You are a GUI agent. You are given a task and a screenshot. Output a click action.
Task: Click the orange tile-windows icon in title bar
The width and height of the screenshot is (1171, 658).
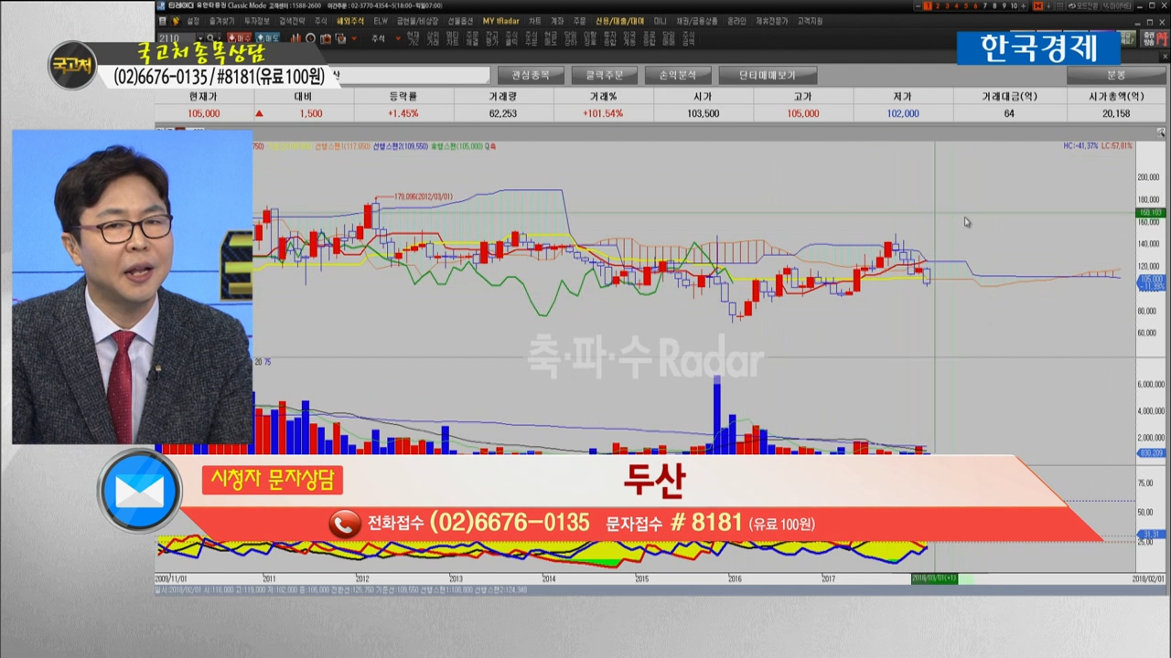coord(1037,5)
